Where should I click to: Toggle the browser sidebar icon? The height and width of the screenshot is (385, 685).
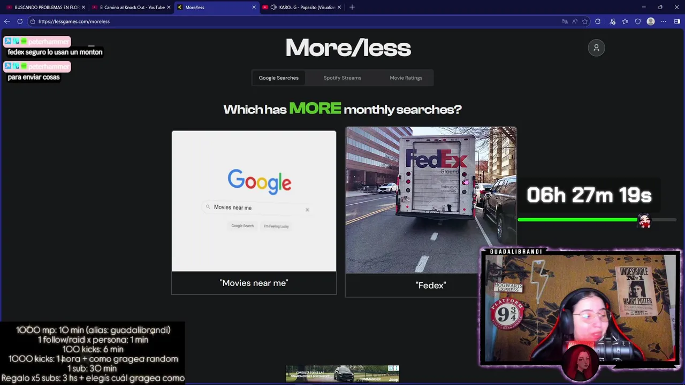pos(677,21)
